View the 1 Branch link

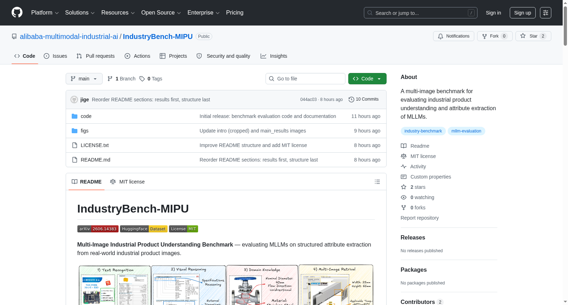[x=121, y=79]
